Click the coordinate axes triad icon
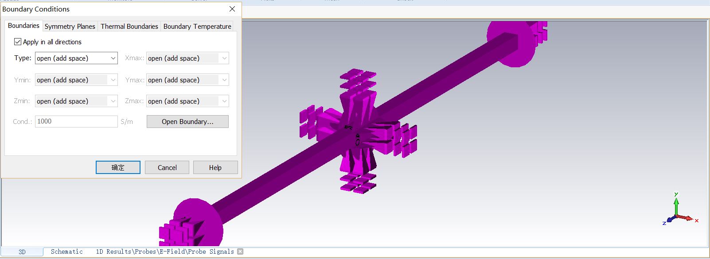The image size is (710, 259). (x=680, y=209)
